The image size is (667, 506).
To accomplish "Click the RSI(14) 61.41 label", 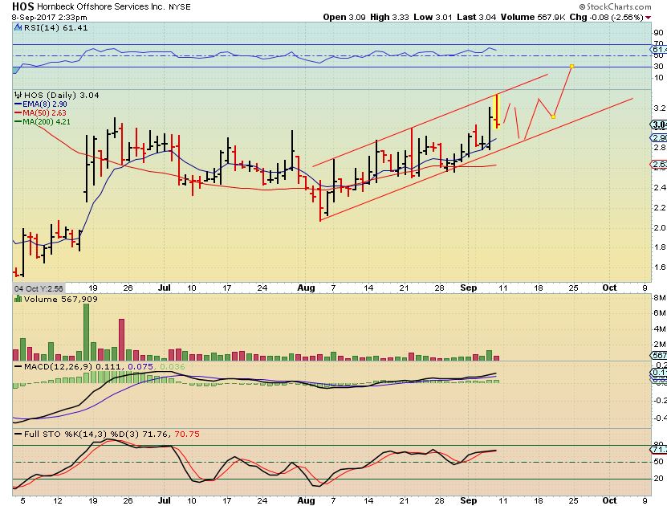I will point(55,27).
